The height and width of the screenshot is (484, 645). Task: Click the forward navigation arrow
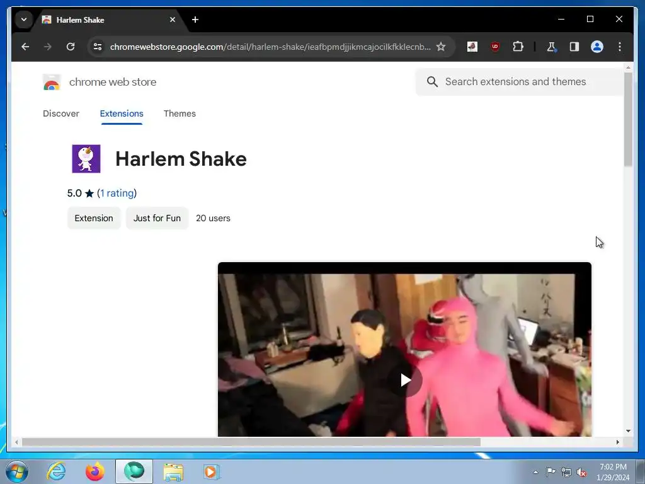[48, 47]
